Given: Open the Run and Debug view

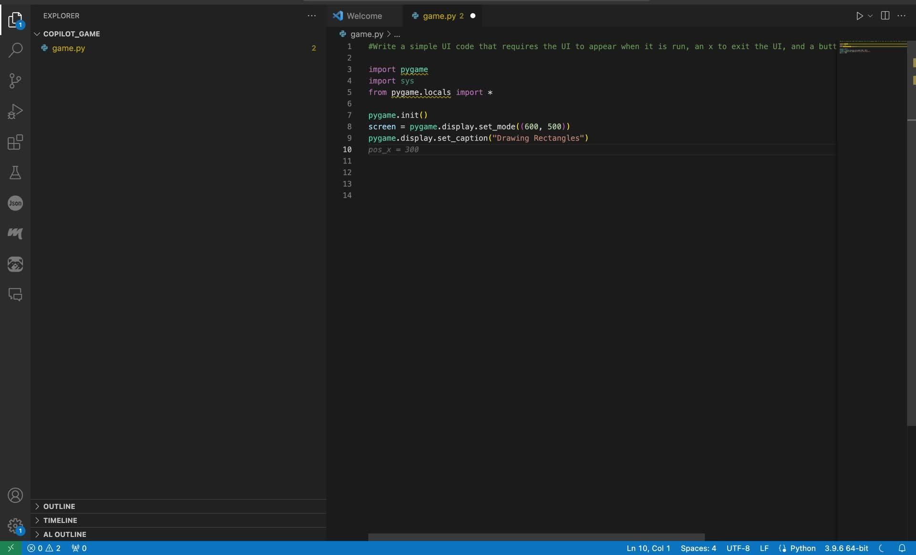Looking at the screenshot, I should pyautogui.click(x=15, y=112).
